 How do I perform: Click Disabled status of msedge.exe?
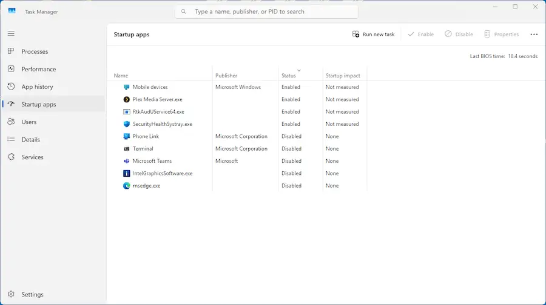[x=291, y=186]
